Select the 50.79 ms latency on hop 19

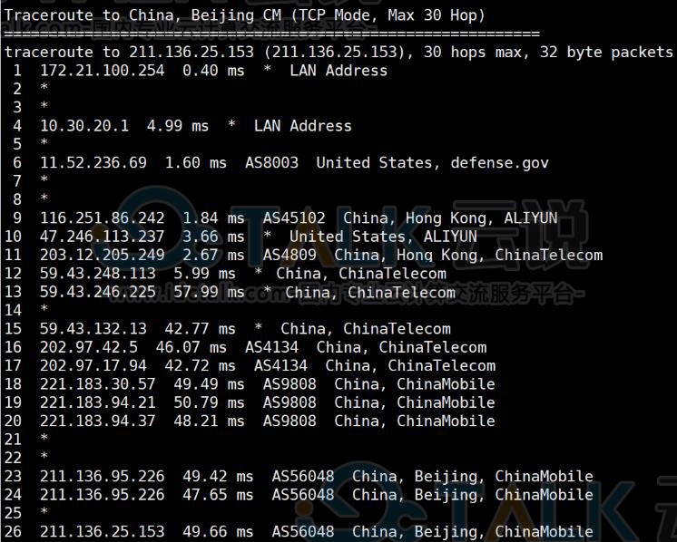pyautogui.click(x=209, y=402)
